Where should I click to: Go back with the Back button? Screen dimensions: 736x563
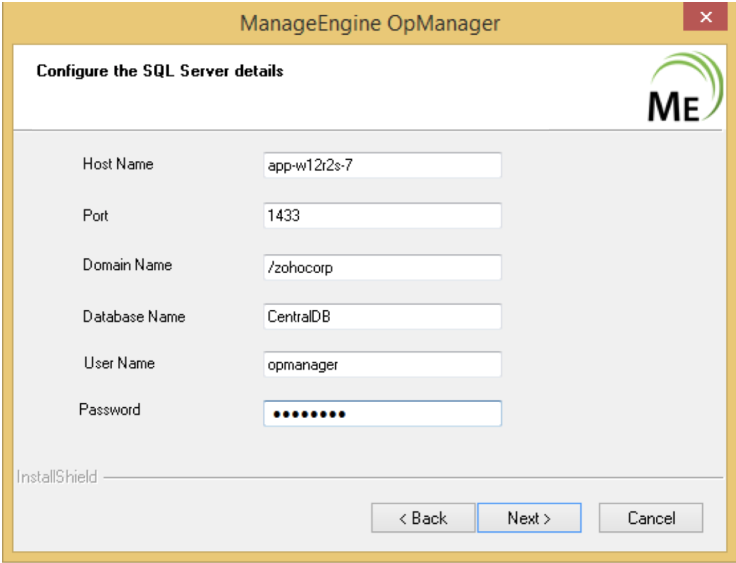423,518
